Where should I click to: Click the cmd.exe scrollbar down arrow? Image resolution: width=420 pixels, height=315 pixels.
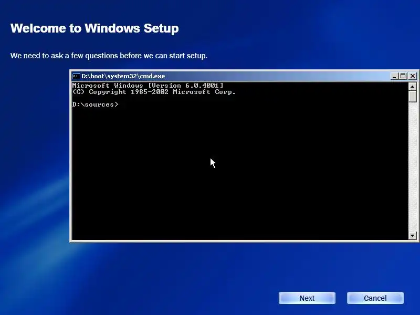coord(413,236)
